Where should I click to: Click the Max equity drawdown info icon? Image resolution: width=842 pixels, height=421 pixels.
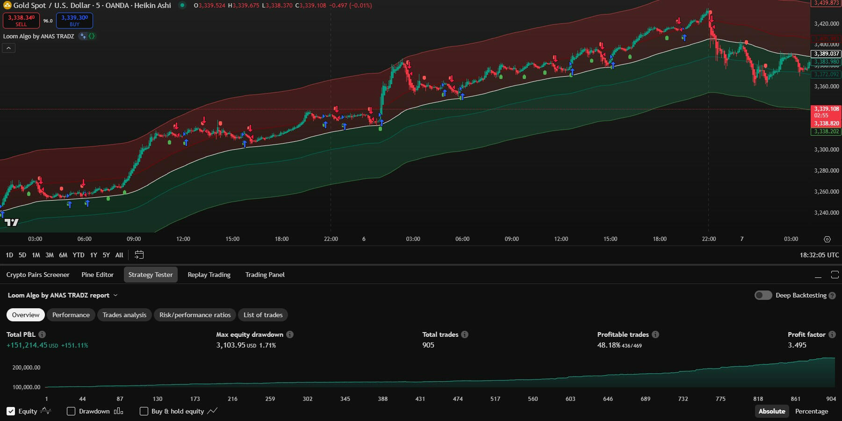(x=290, y=334)
